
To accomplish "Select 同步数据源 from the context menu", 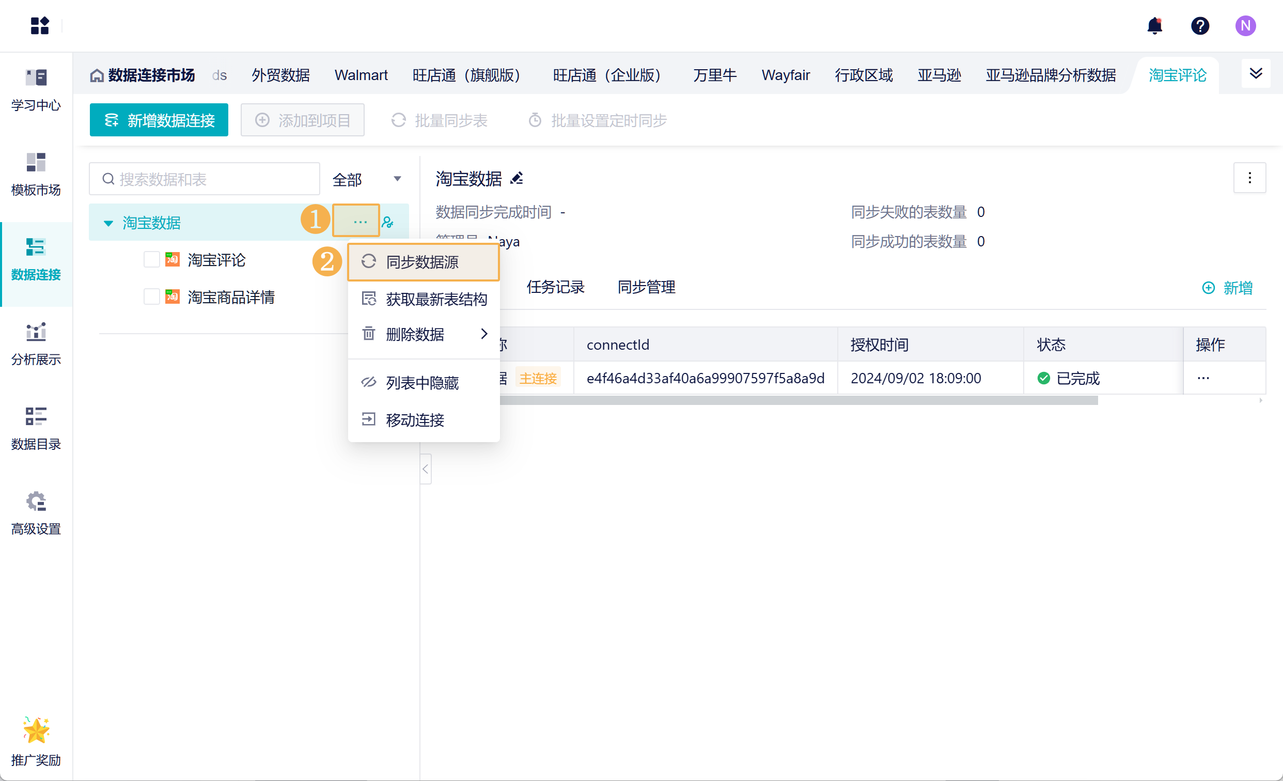I will [423, 262].
